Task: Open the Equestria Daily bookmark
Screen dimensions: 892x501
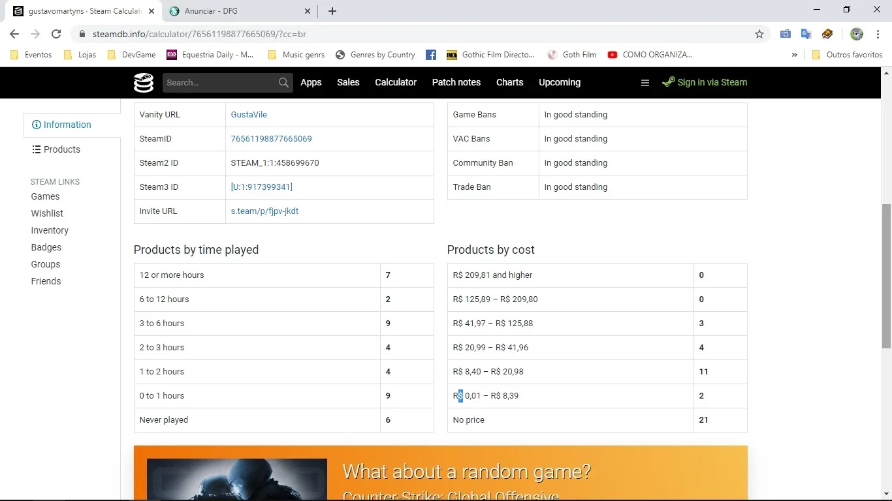Action: click(210, 55)
